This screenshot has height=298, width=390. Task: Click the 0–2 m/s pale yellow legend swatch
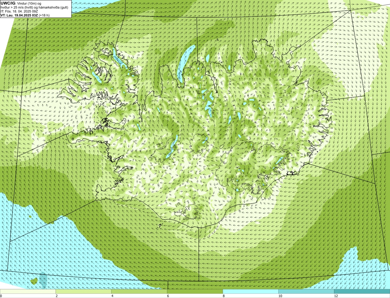click(x=28, y=291)
